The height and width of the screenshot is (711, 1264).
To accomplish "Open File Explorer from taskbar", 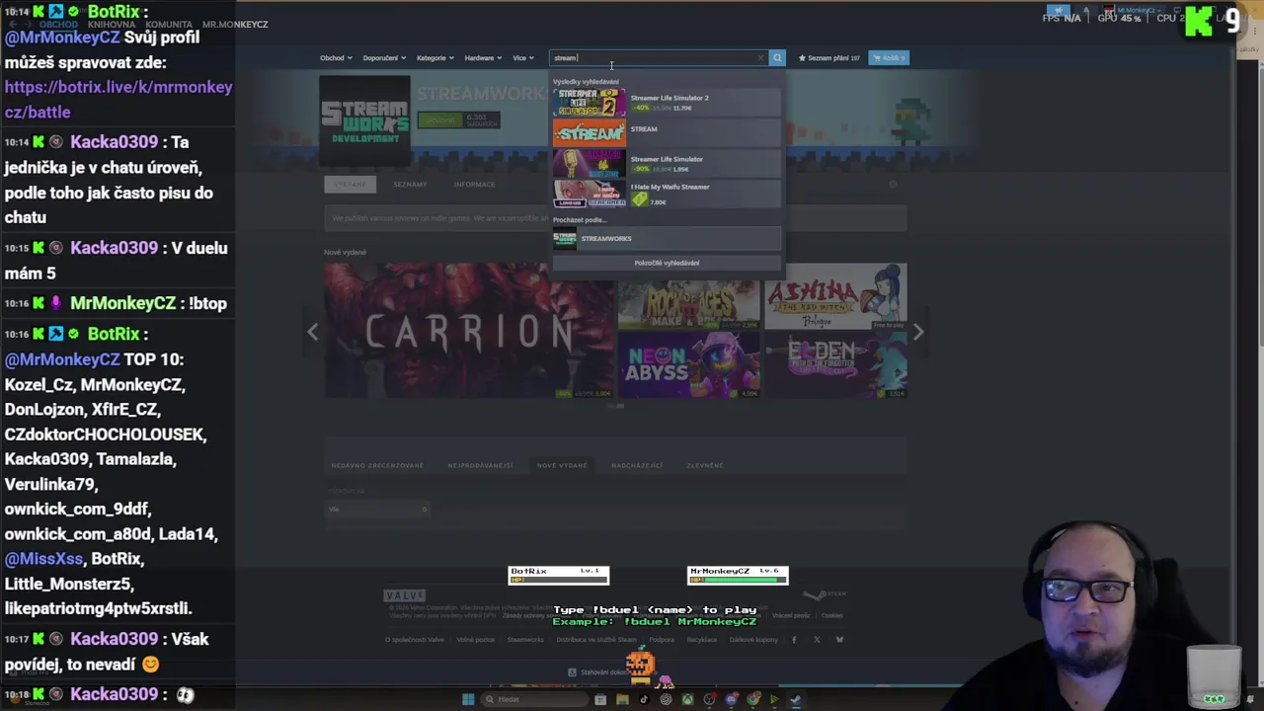I will click(x=622, y=699).
